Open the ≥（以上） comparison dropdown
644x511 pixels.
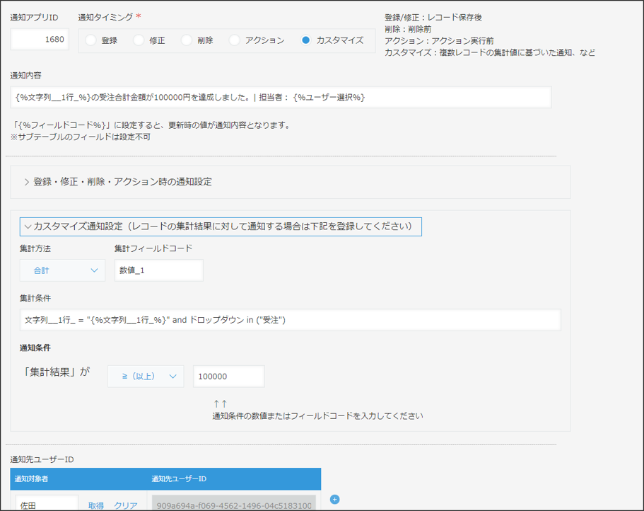point(146,376)
